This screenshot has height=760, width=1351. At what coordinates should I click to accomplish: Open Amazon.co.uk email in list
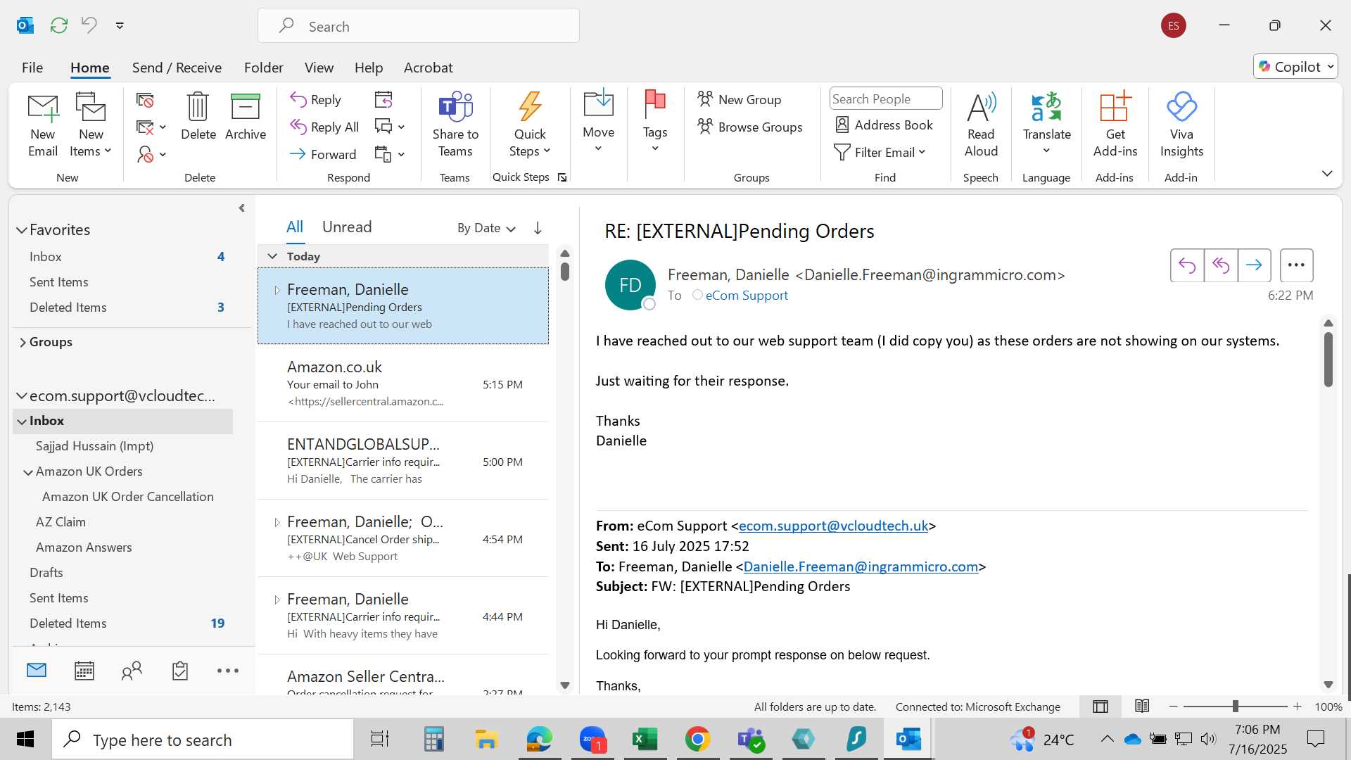(x=403, y=384)
